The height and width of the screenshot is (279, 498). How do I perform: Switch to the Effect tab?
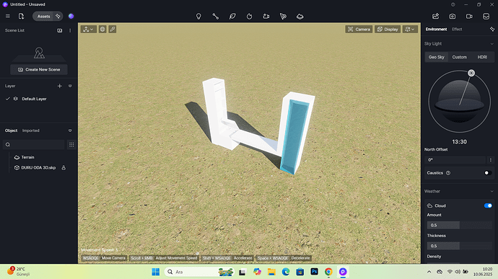457,30
